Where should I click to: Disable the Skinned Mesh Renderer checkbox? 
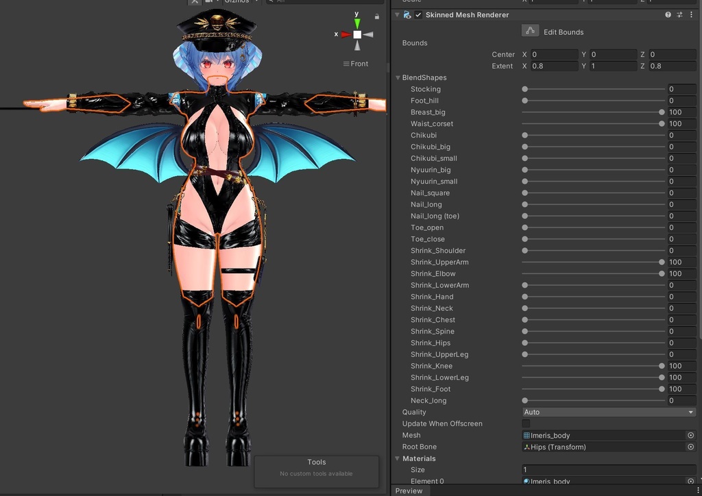(x=418, y=15)
